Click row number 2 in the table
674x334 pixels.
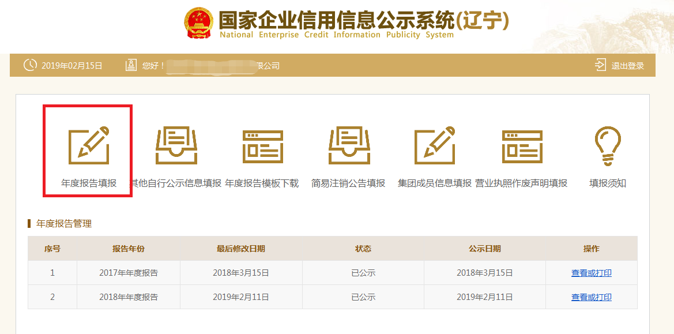[x=52, y=297]
